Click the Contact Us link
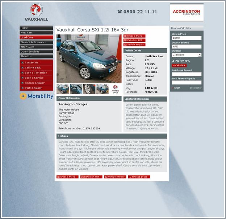 click(32, 62)
